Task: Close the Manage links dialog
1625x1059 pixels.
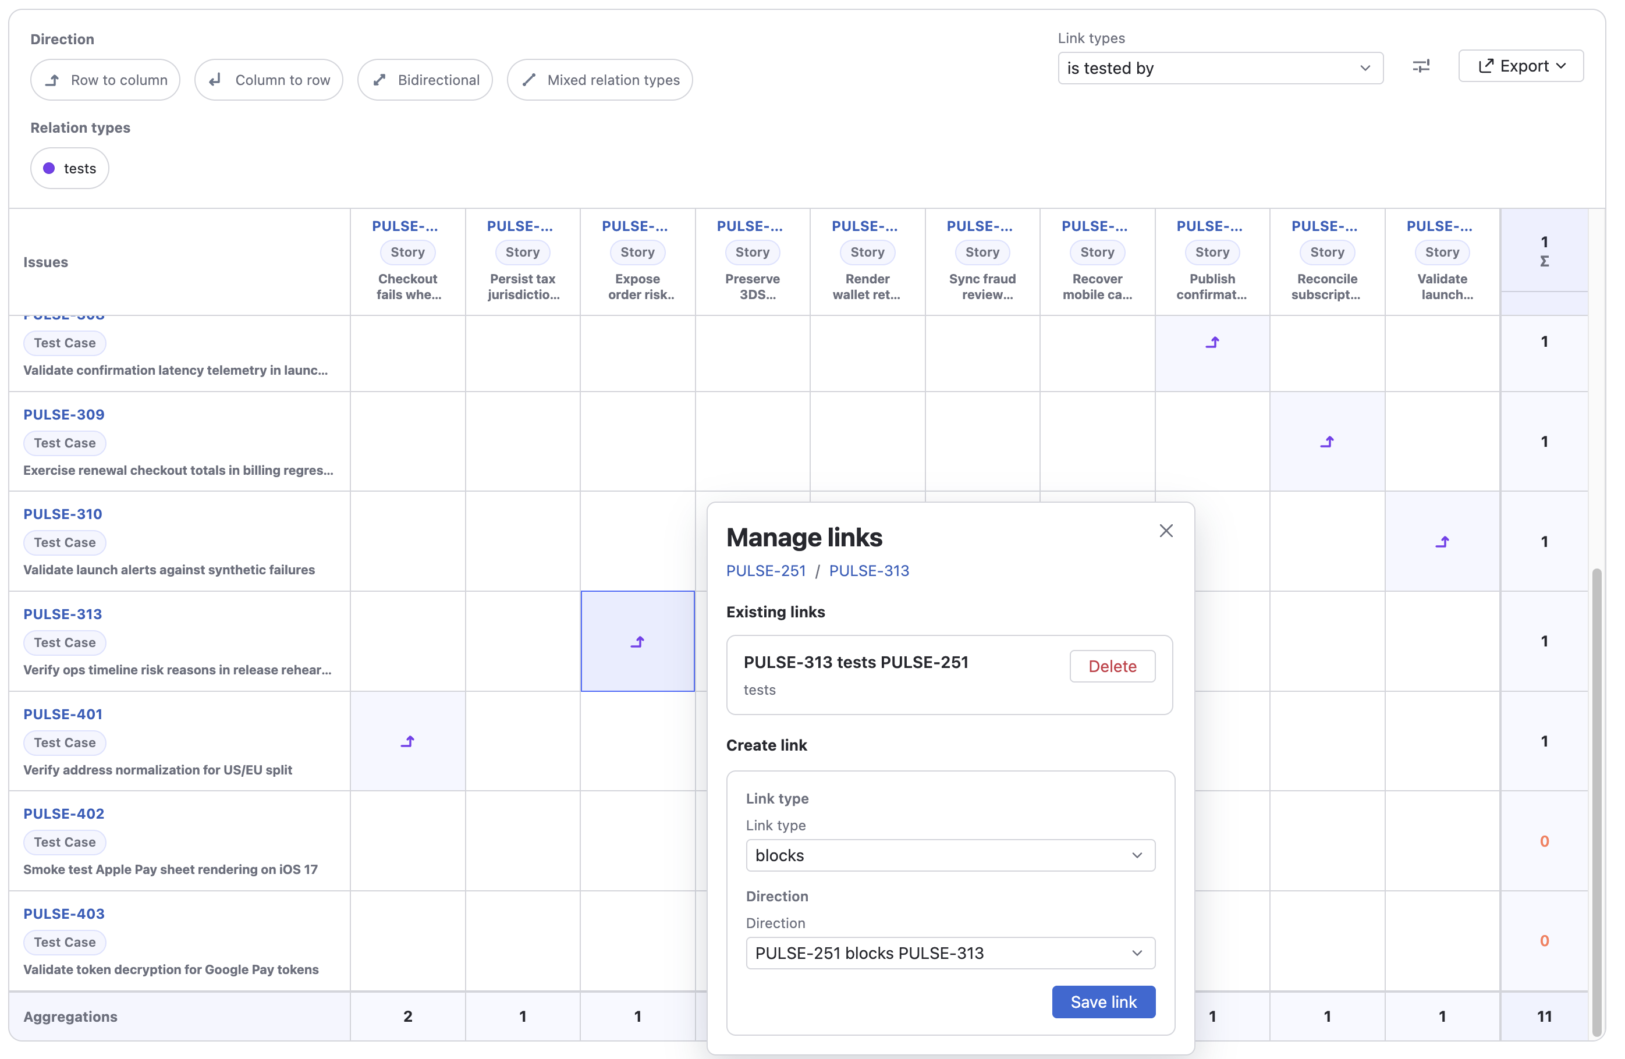Action: pyautogui.click(x=1165, y=531)
